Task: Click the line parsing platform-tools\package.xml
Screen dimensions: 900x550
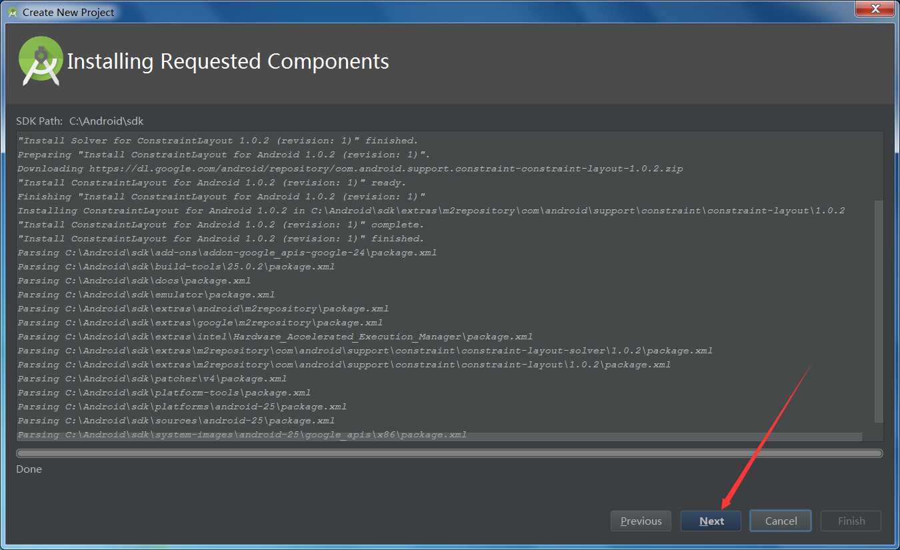Action: [164, 393]
